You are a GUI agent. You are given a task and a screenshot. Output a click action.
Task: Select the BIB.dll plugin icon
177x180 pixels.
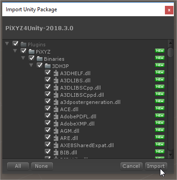click(x=56, y=153)
